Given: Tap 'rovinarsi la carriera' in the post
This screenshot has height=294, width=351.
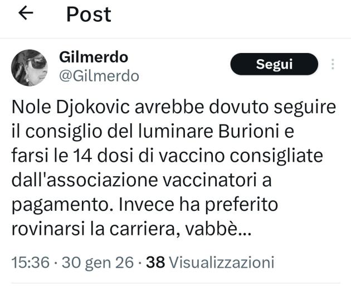Looking at the screenshot, I should point(93,229).
